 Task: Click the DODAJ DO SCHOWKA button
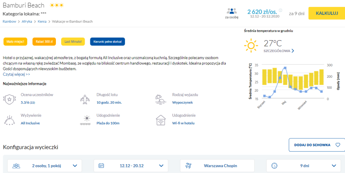point(317,145)
